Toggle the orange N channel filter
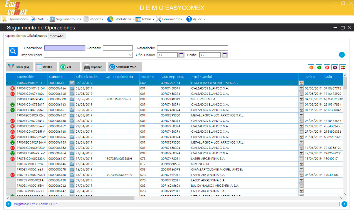This screenshot has width=354, height=210. (x=311, y=67)
